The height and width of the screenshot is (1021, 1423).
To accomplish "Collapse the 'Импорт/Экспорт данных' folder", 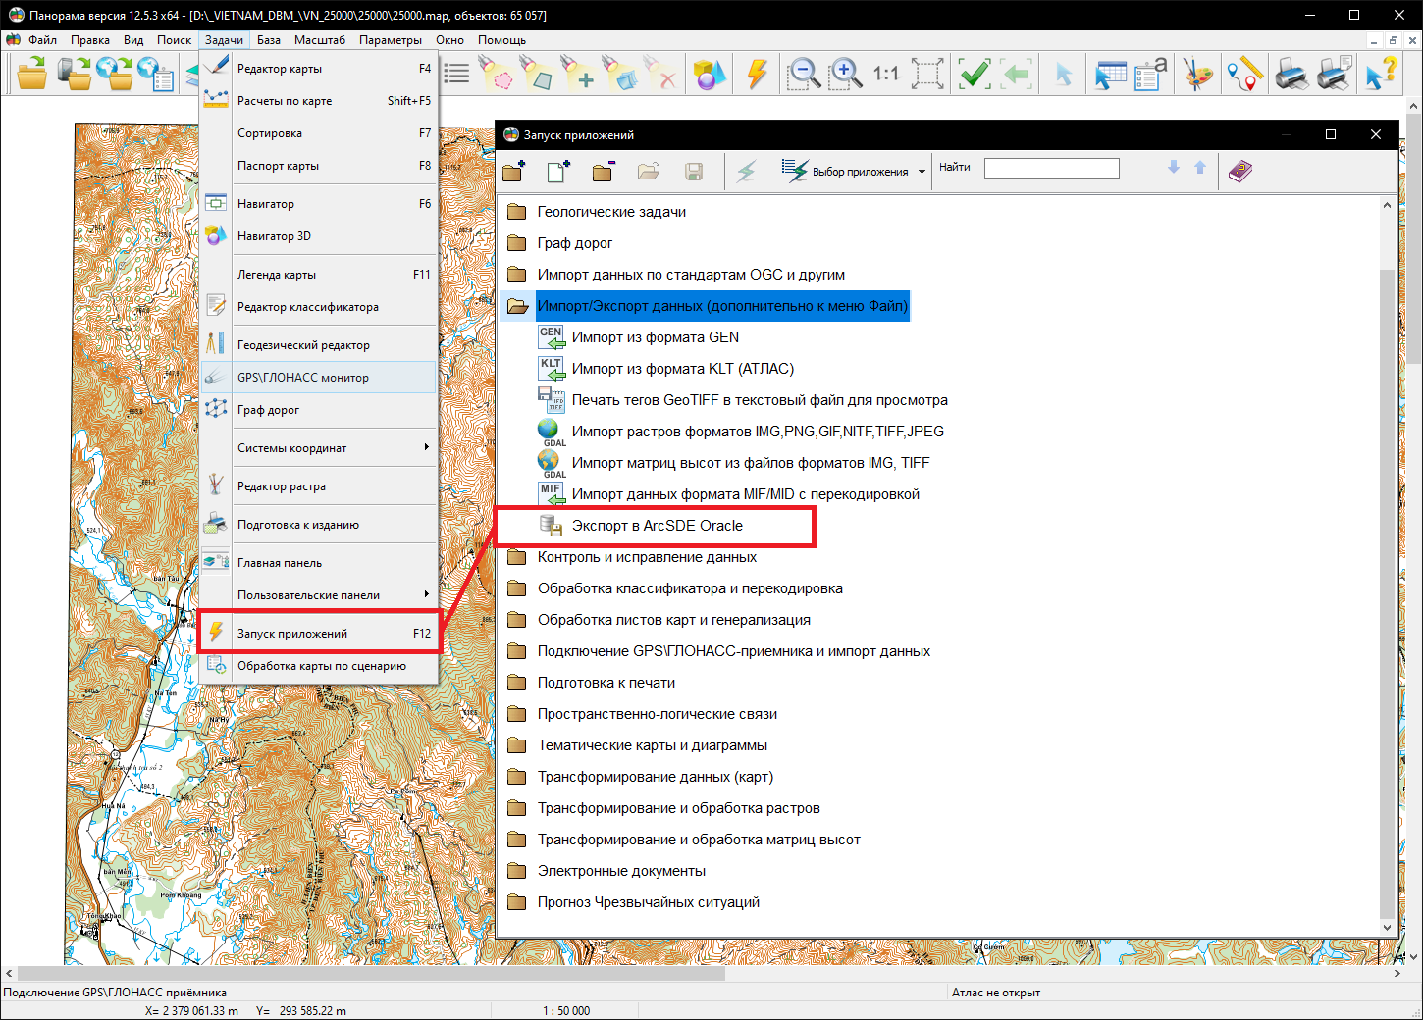I will tap(721, 306).
